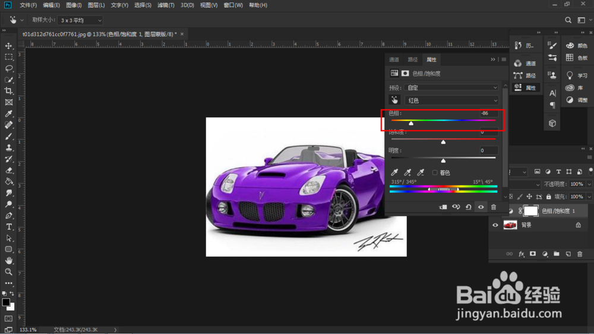Image resolution: width=594 pixels, height=334 pixels.
Task: Open the 不透明度 opacity dropdown arrow
Action: [x=589, y=185]
